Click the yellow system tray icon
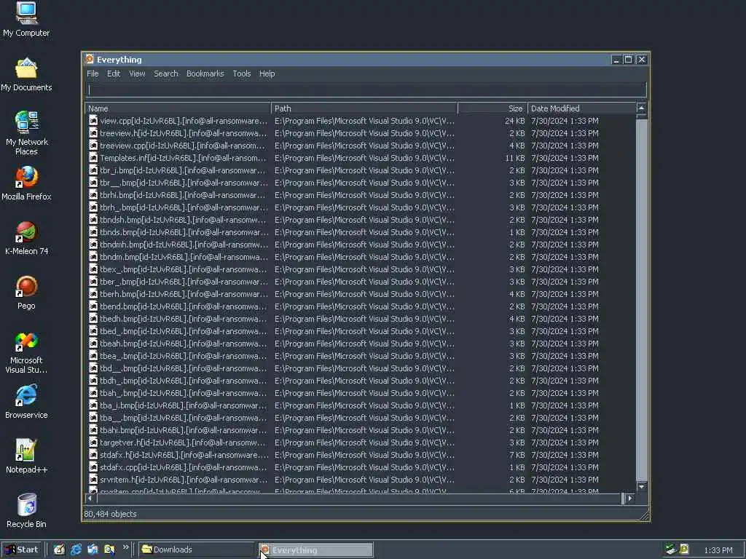 tap(684, 550)
